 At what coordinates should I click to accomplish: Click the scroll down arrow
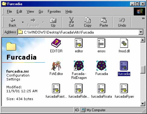click(x=143, y=104)
